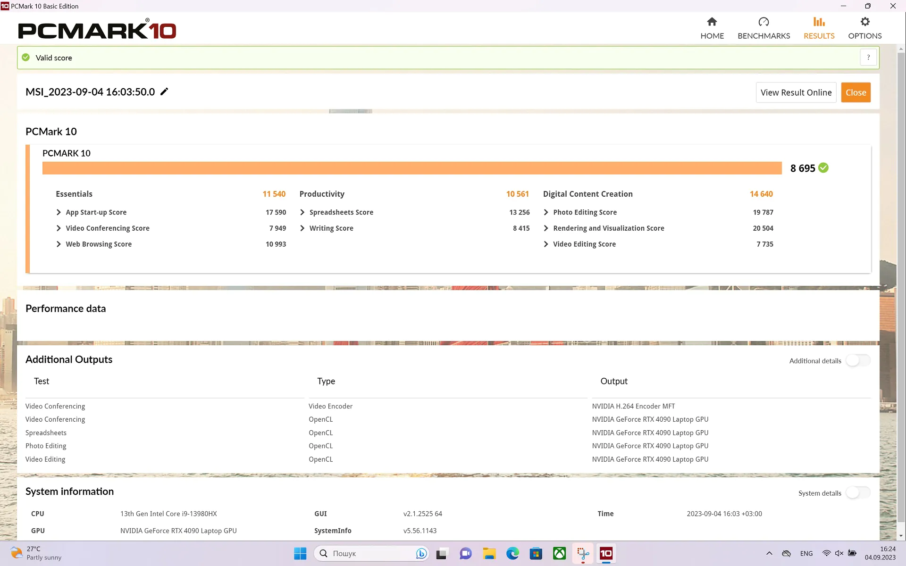Screen dimensions: 906x566
Task: Toggle System details switch
Action: tap(857, 493)
